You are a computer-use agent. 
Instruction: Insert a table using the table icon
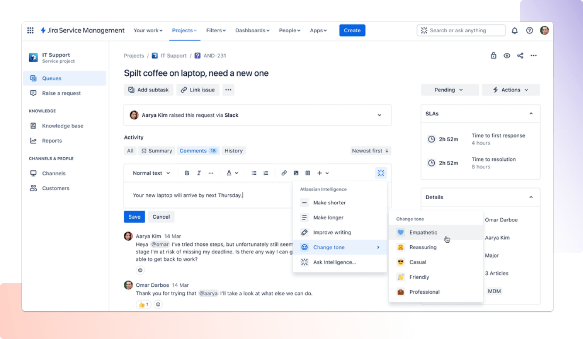pos(308,173)
